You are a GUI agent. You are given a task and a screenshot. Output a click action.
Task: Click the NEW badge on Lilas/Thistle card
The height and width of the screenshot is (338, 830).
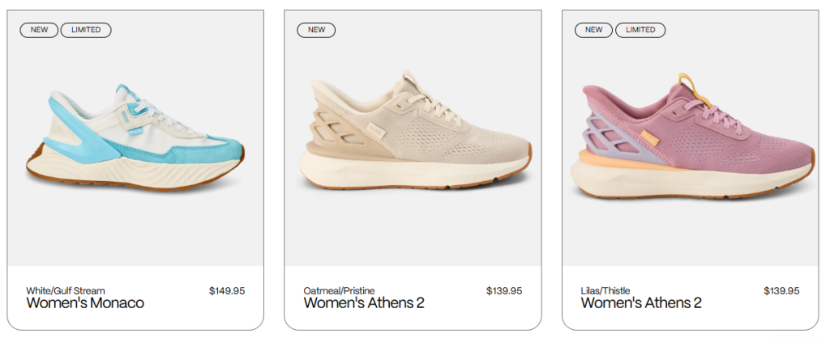[x=594, y=30]
